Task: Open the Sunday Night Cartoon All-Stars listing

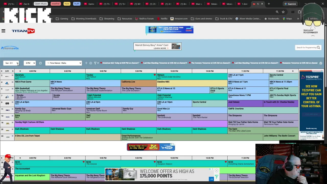Action: click(x=121, y=124)
